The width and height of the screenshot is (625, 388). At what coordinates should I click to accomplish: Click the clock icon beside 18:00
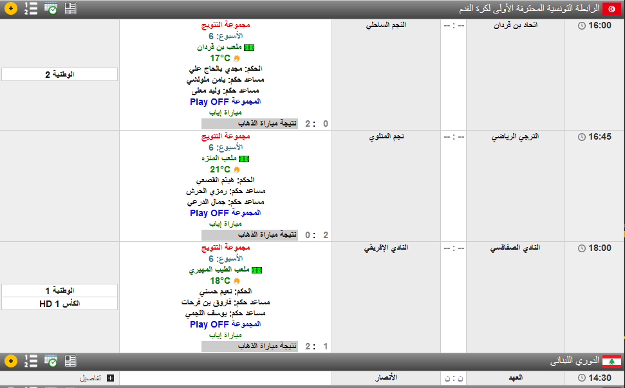point(582,248)
